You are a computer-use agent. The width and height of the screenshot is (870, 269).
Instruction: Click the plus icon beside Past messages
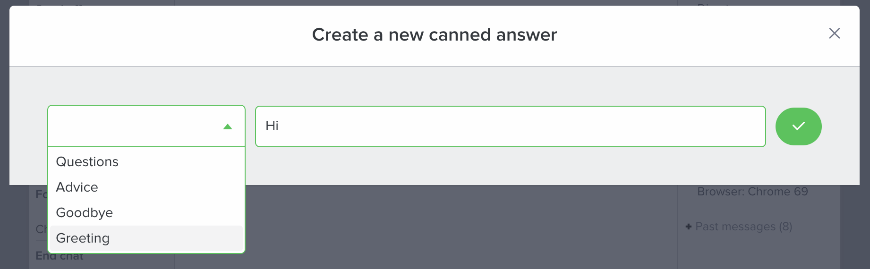point(689,227)
